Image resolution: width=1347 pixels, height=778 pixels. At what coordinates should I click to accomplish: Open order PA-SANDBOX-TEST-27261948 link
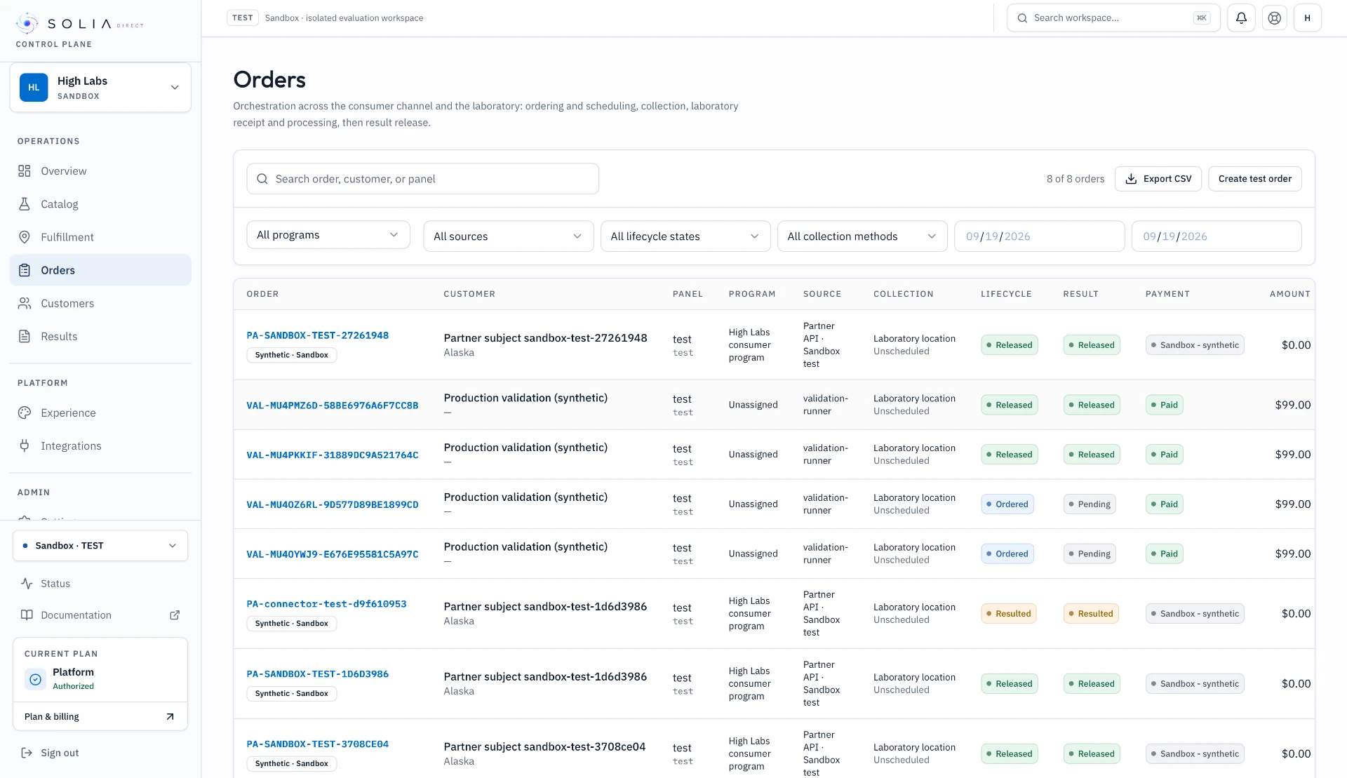tap(317, 335)
